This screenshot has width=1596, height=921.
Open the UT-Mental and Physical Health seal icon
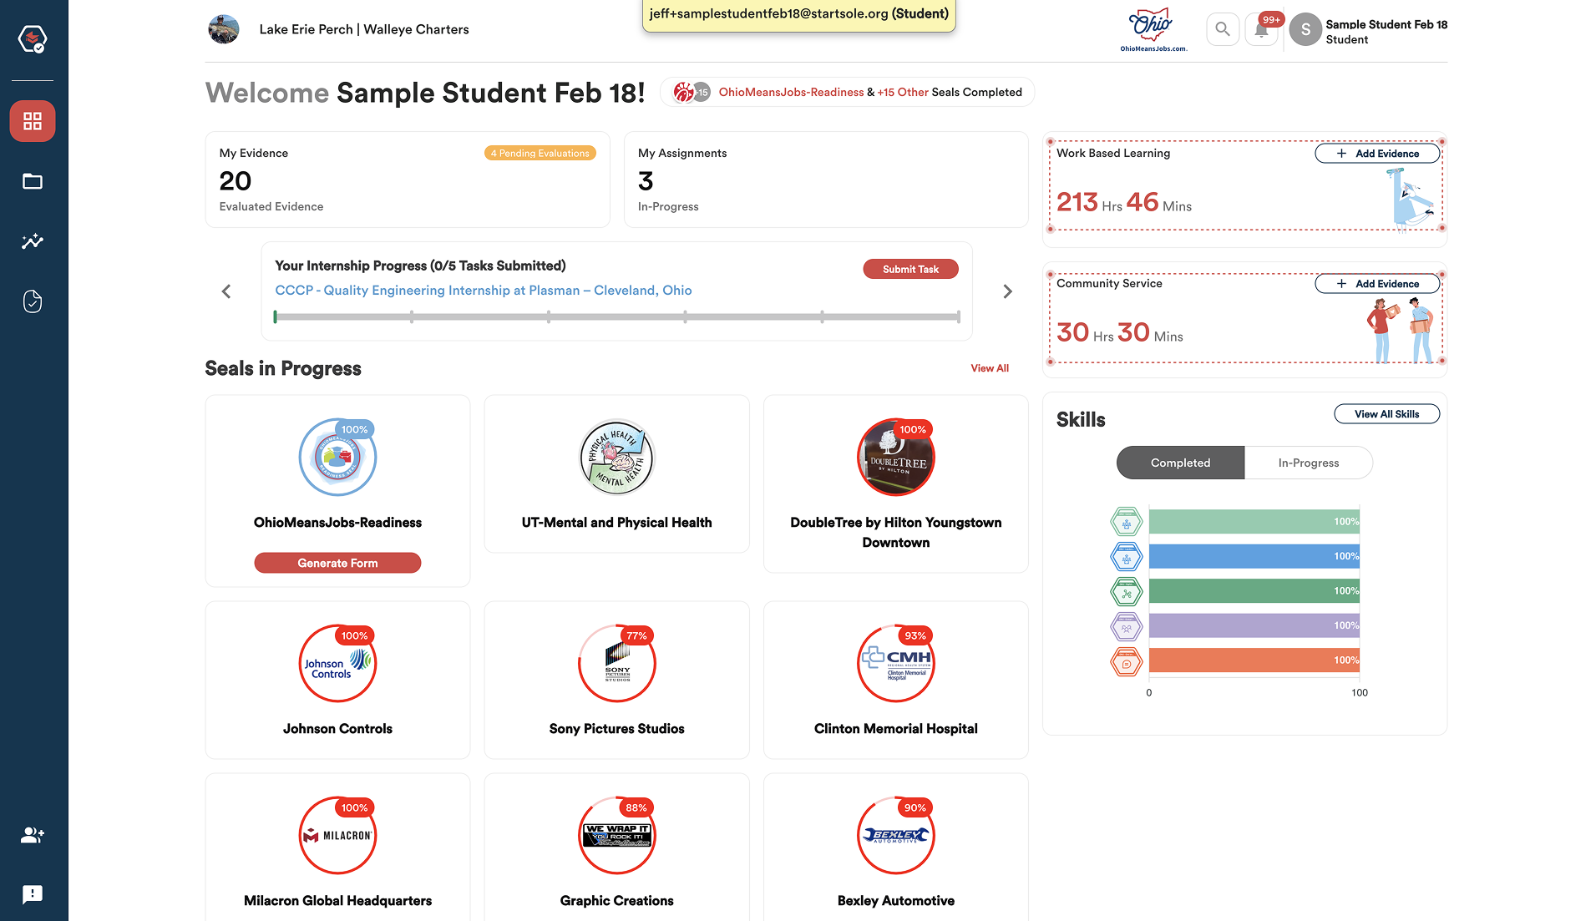coord(616,458)
